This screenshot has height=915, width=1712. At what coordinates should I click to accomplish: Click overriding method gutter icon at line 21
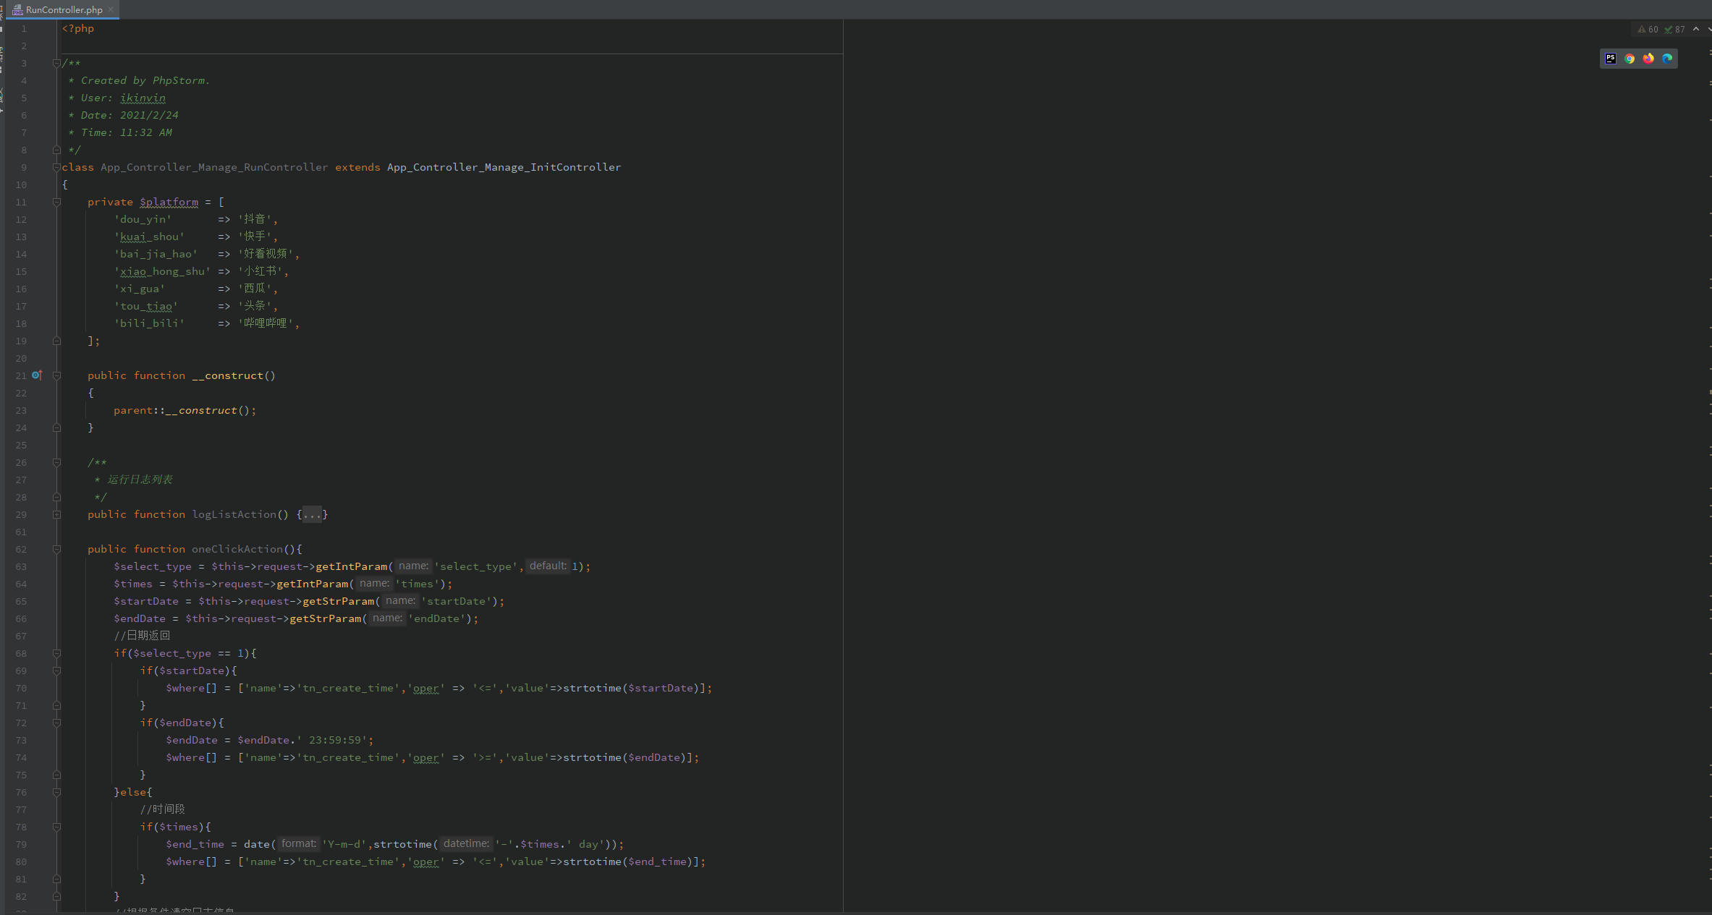(x=37, y=375)
